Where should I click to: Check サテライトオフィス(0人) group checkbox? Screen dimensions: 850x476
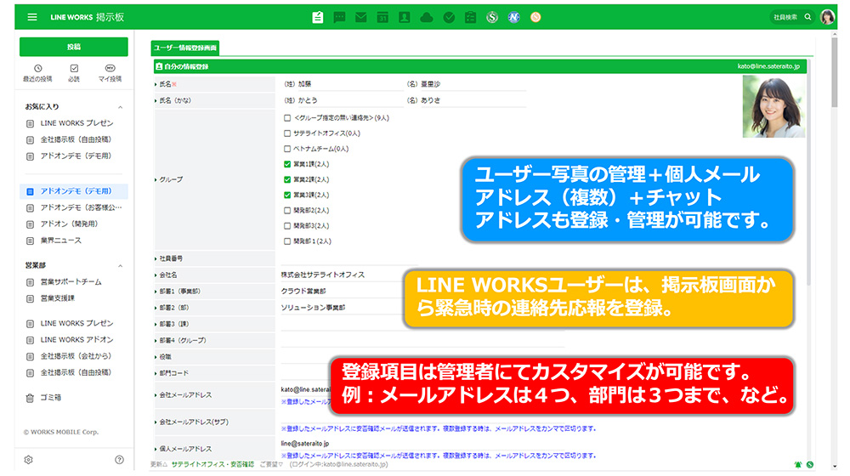287,133
